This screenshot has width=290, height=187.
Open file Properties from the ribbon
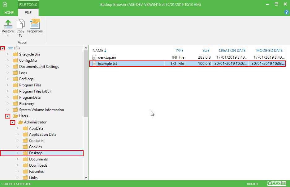(35, 24)
